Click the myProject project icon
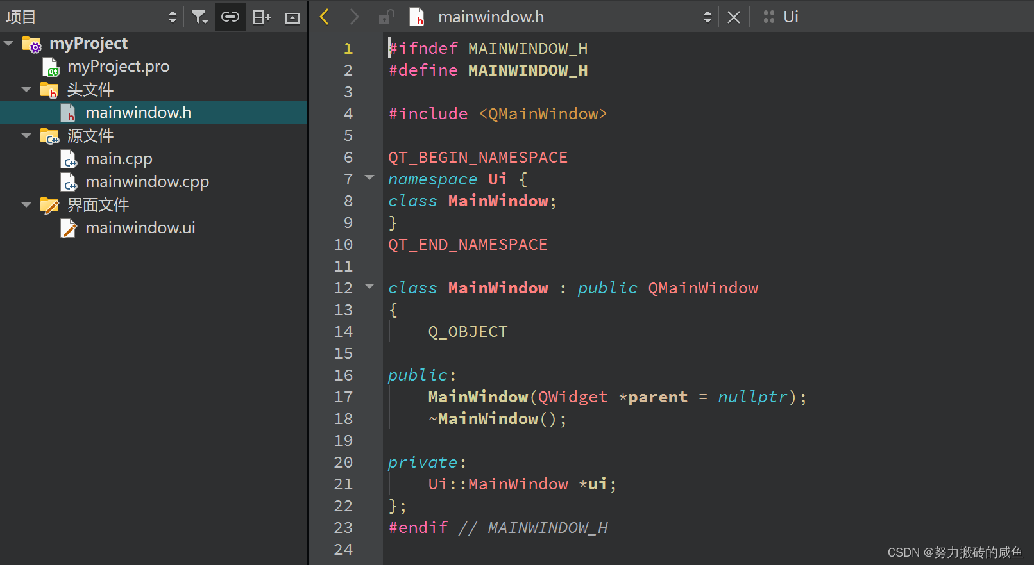This screenshot has width=1034, height=565. (32, 44)
